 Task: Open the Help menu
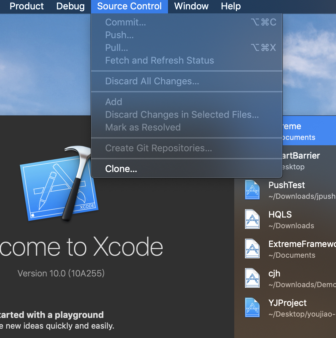[x=231, y=6]
